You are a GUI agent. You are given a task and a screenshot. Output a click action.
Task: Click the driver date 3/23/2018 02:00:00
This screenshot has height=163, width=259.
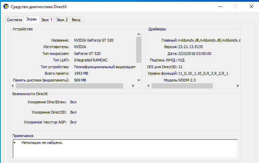pyautogui.click(x=195, y=54)
